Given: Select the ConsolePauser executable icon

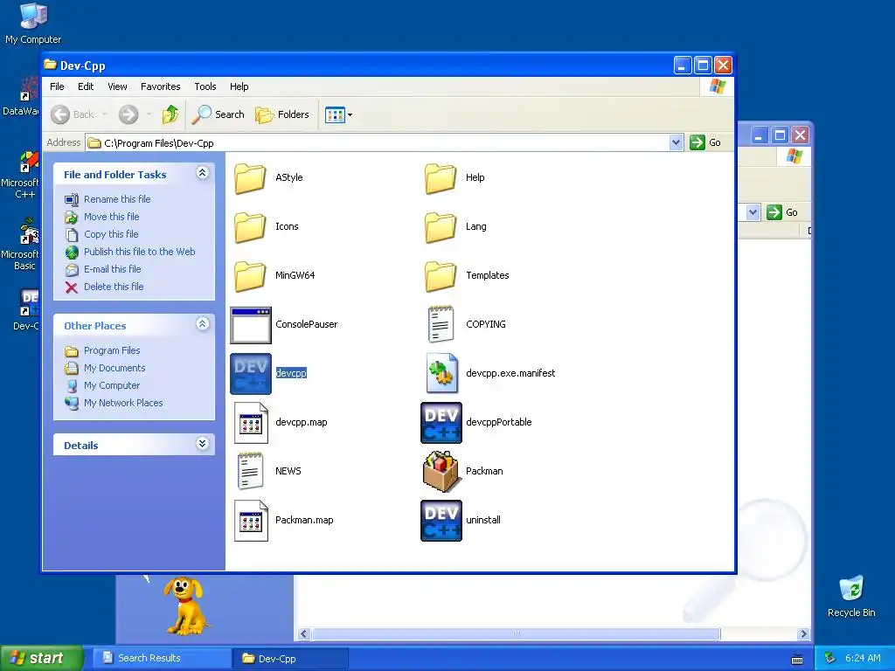Looking at the screenshot, I should coord(251,325).
